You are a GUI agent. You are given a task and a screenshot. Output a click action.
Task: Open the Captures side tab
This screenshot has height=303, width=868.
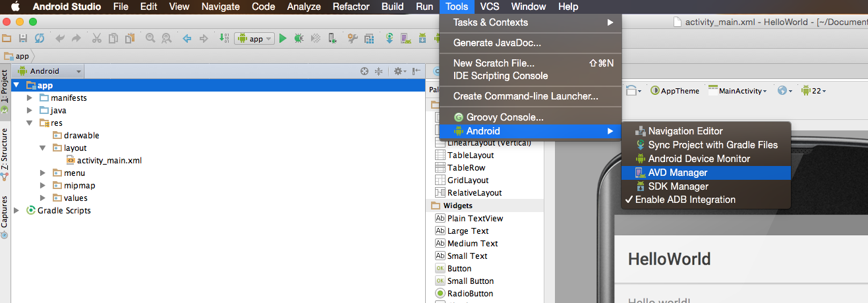click(x=4, y=216)
